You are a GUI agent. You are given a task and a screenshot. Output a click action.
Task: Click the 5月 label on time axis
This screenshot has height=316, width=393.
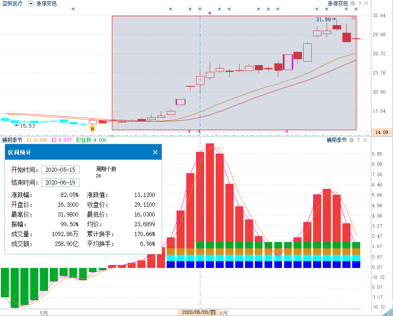44,313
